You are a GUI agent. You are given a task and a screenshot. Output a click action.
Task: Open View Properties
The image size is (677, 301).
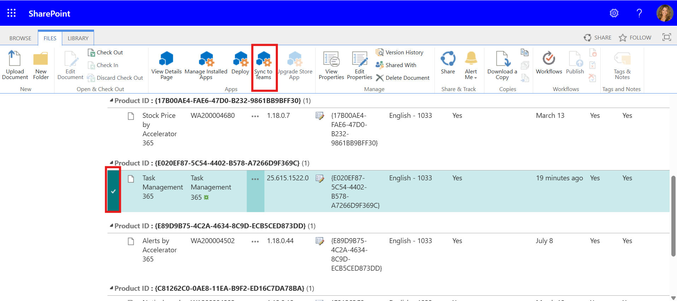pos(331,65)
